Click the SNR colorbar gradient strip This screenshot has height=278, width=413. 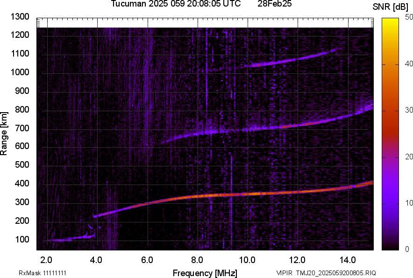tap(391, 134)
